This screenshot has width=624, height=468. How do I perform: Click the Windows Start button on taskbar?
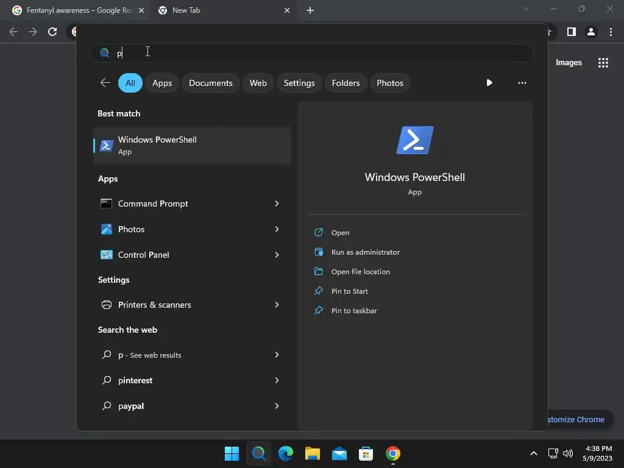point(232,453)
